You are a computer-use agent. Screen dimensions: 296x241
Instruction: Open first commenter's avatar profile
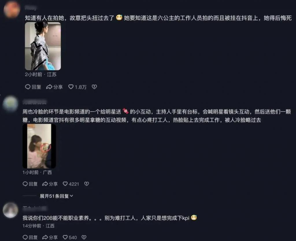point(12,9)
